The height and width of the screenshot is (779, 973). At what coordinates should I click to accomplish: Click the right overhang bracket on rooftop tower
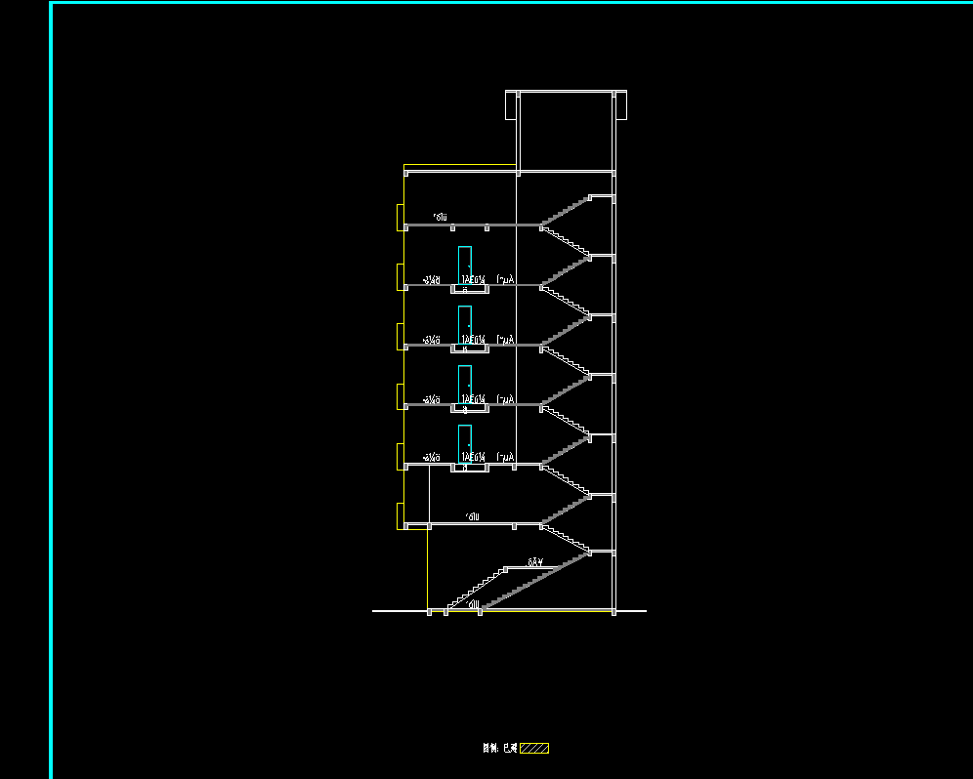coord(620,105)
